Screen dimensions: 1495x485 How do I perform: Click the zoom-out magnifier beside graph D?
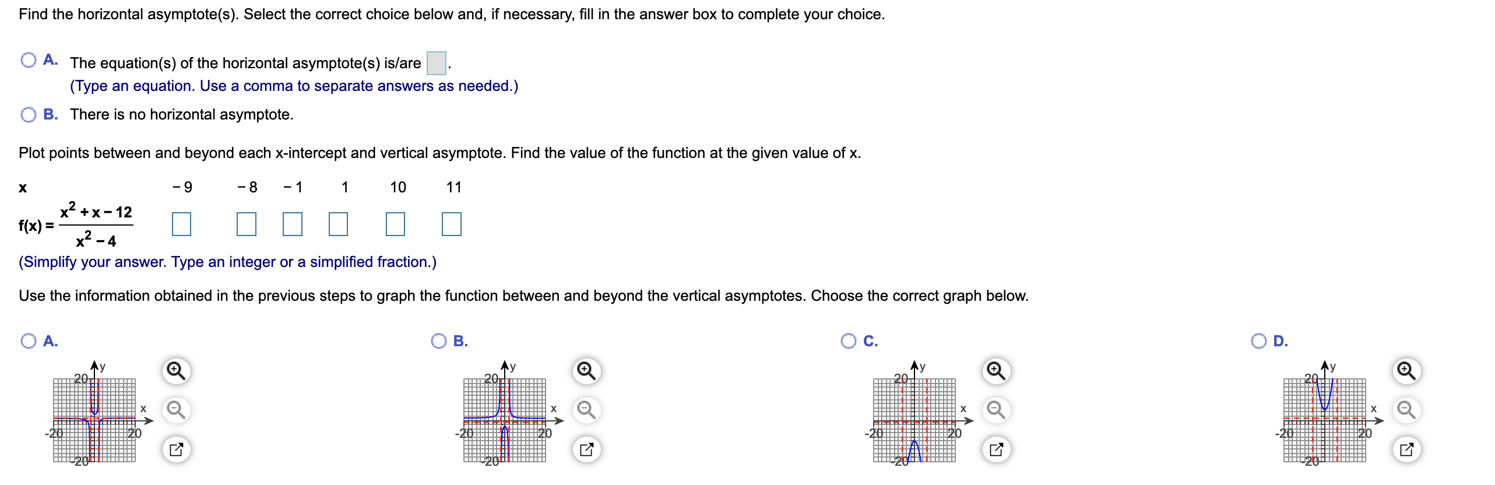[x=1408, y=409]
